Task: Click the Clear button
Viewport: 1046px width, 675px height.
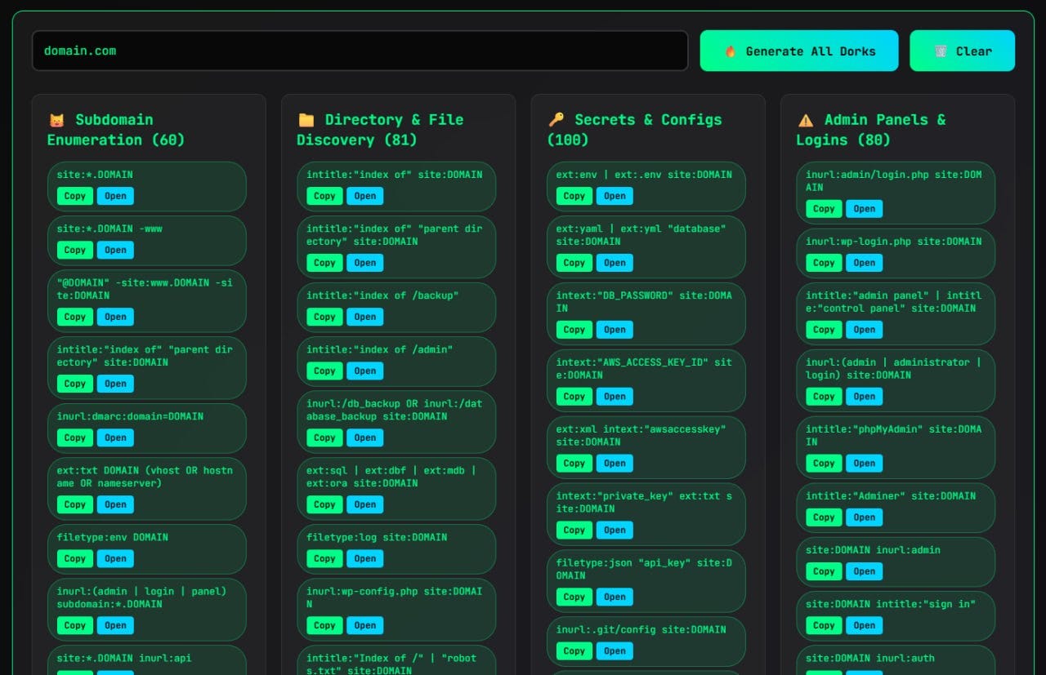Action: (963, 51)
